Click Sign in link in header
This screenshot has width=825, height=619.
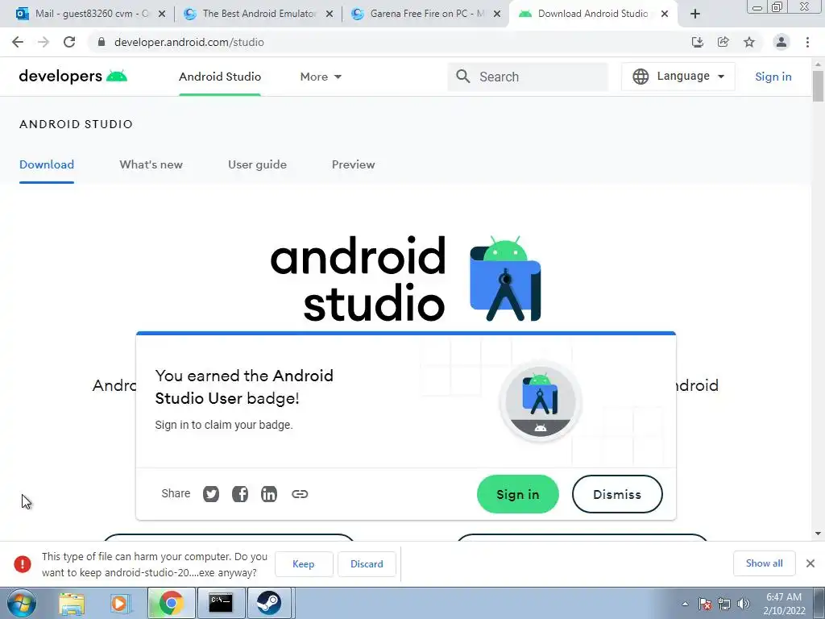coord(773,77)
